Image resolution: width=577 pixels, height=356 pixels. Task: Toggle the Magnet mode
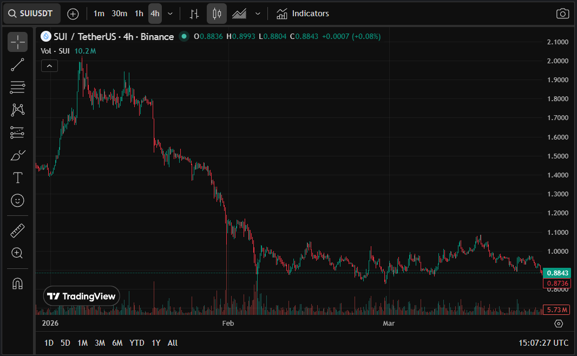click(x=17, y=284)
